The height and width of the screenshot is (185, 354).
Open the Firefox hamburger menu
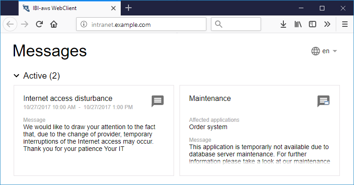pos(344,25)
